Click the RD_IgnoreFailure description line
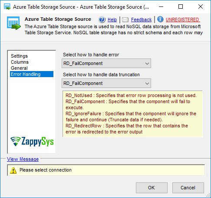The image size is (211, 198). (x=131, y=117)
